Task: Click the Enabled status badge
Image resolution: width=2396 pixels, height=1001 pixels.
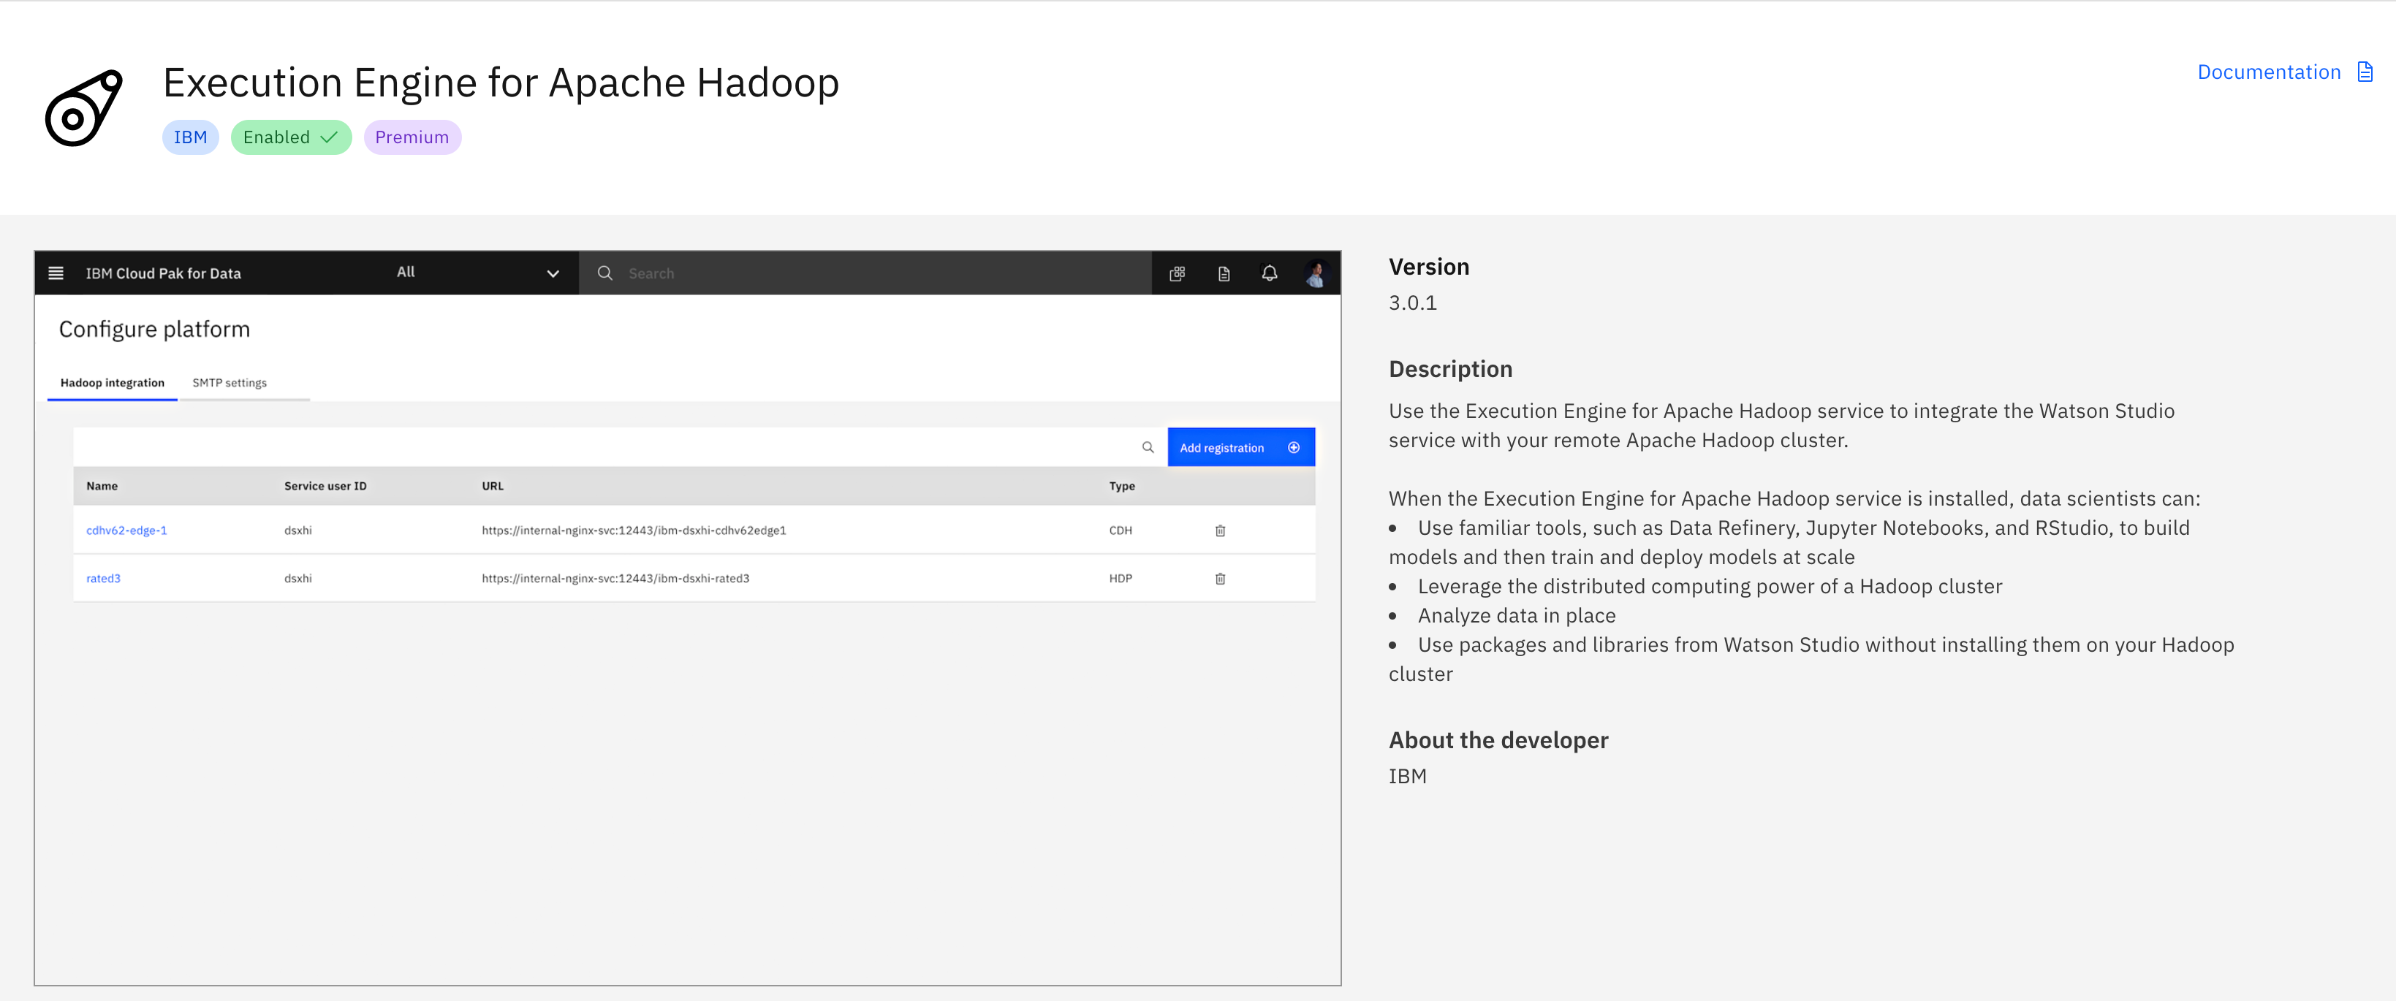Action: [291, 137]
